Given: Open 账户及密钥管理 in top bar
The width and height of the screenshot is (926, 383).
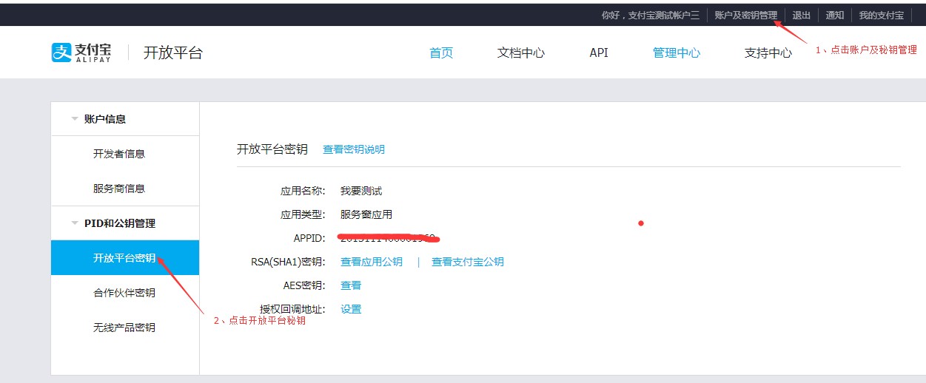Looking at the screenshot, I should click(x=746, y=15).
